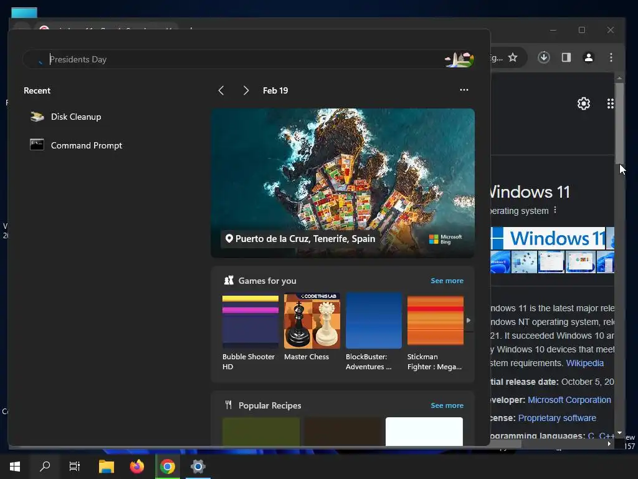Click the Games for you heading
The height and width of the screenshot is (479, 638).
(267, 281)
